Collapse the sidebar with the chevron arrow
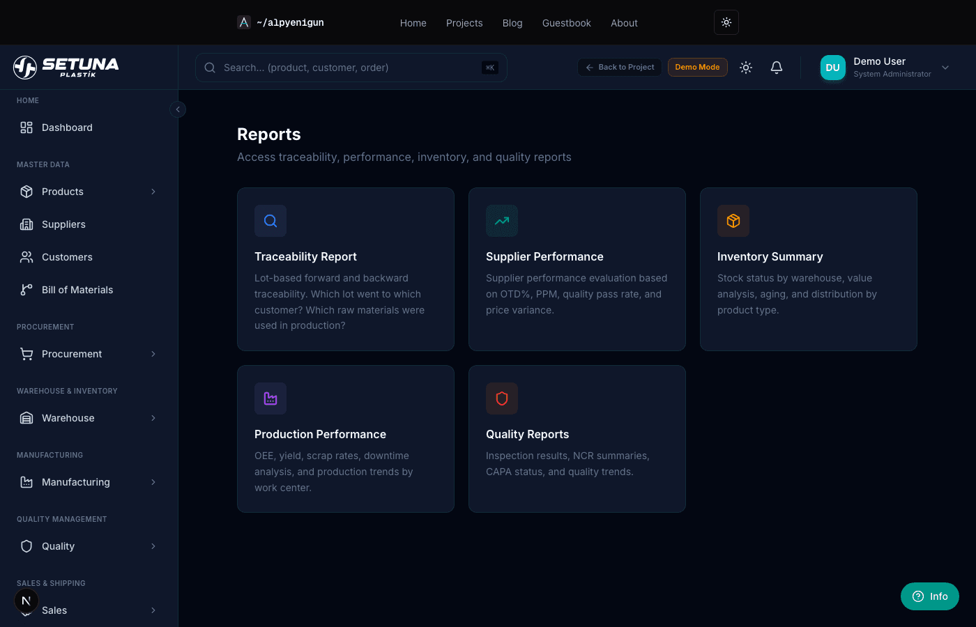The width and height of the screenshot is (976, 627). (x=178, y=109)
